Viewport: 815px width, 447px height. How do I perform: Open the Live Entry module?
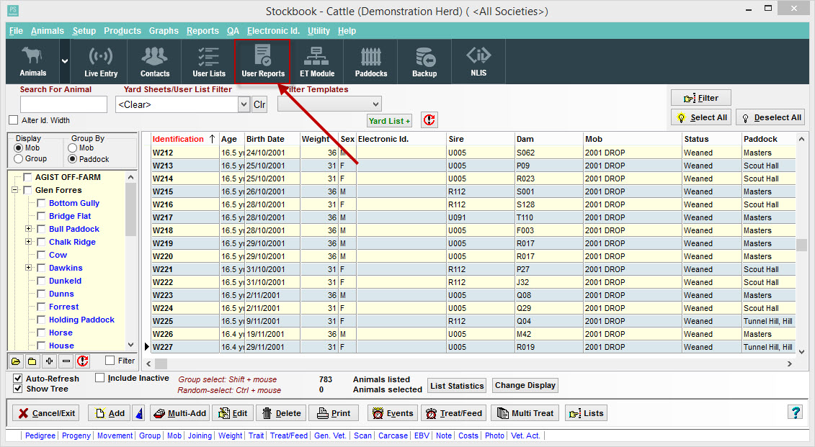click(101, 62)
